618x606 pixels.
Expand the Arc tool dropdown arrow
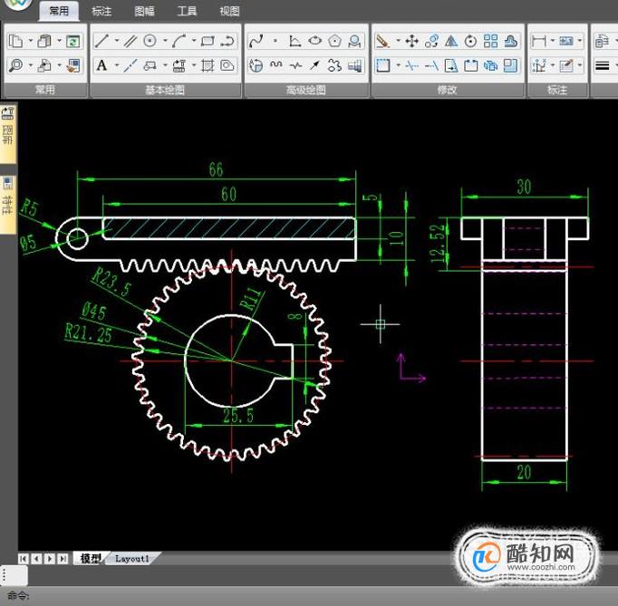194,40
